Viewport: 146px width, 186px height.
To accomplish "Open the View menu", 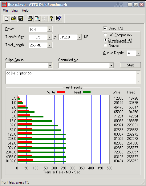I will tap(15, 10).
